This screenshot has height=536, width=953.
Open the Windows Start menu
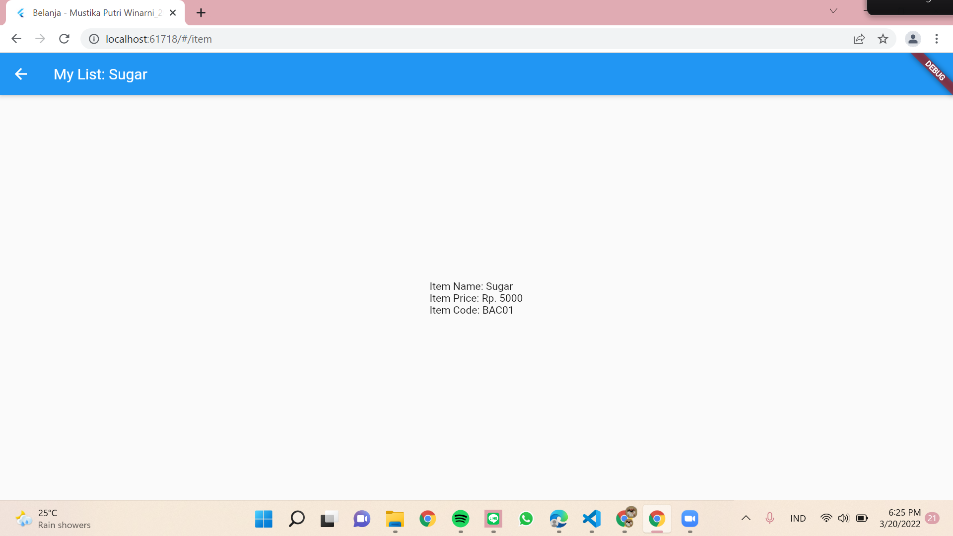pyautogui.click(x=263, y=519)
